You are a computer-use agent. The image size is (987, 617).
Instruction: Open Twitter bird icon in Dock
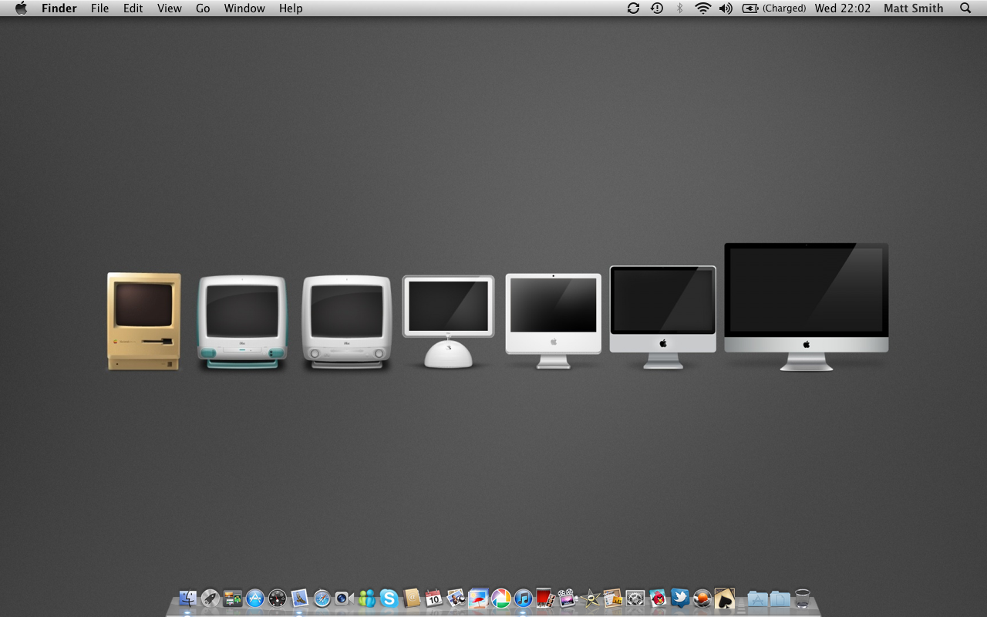click(x=680, y=598)
